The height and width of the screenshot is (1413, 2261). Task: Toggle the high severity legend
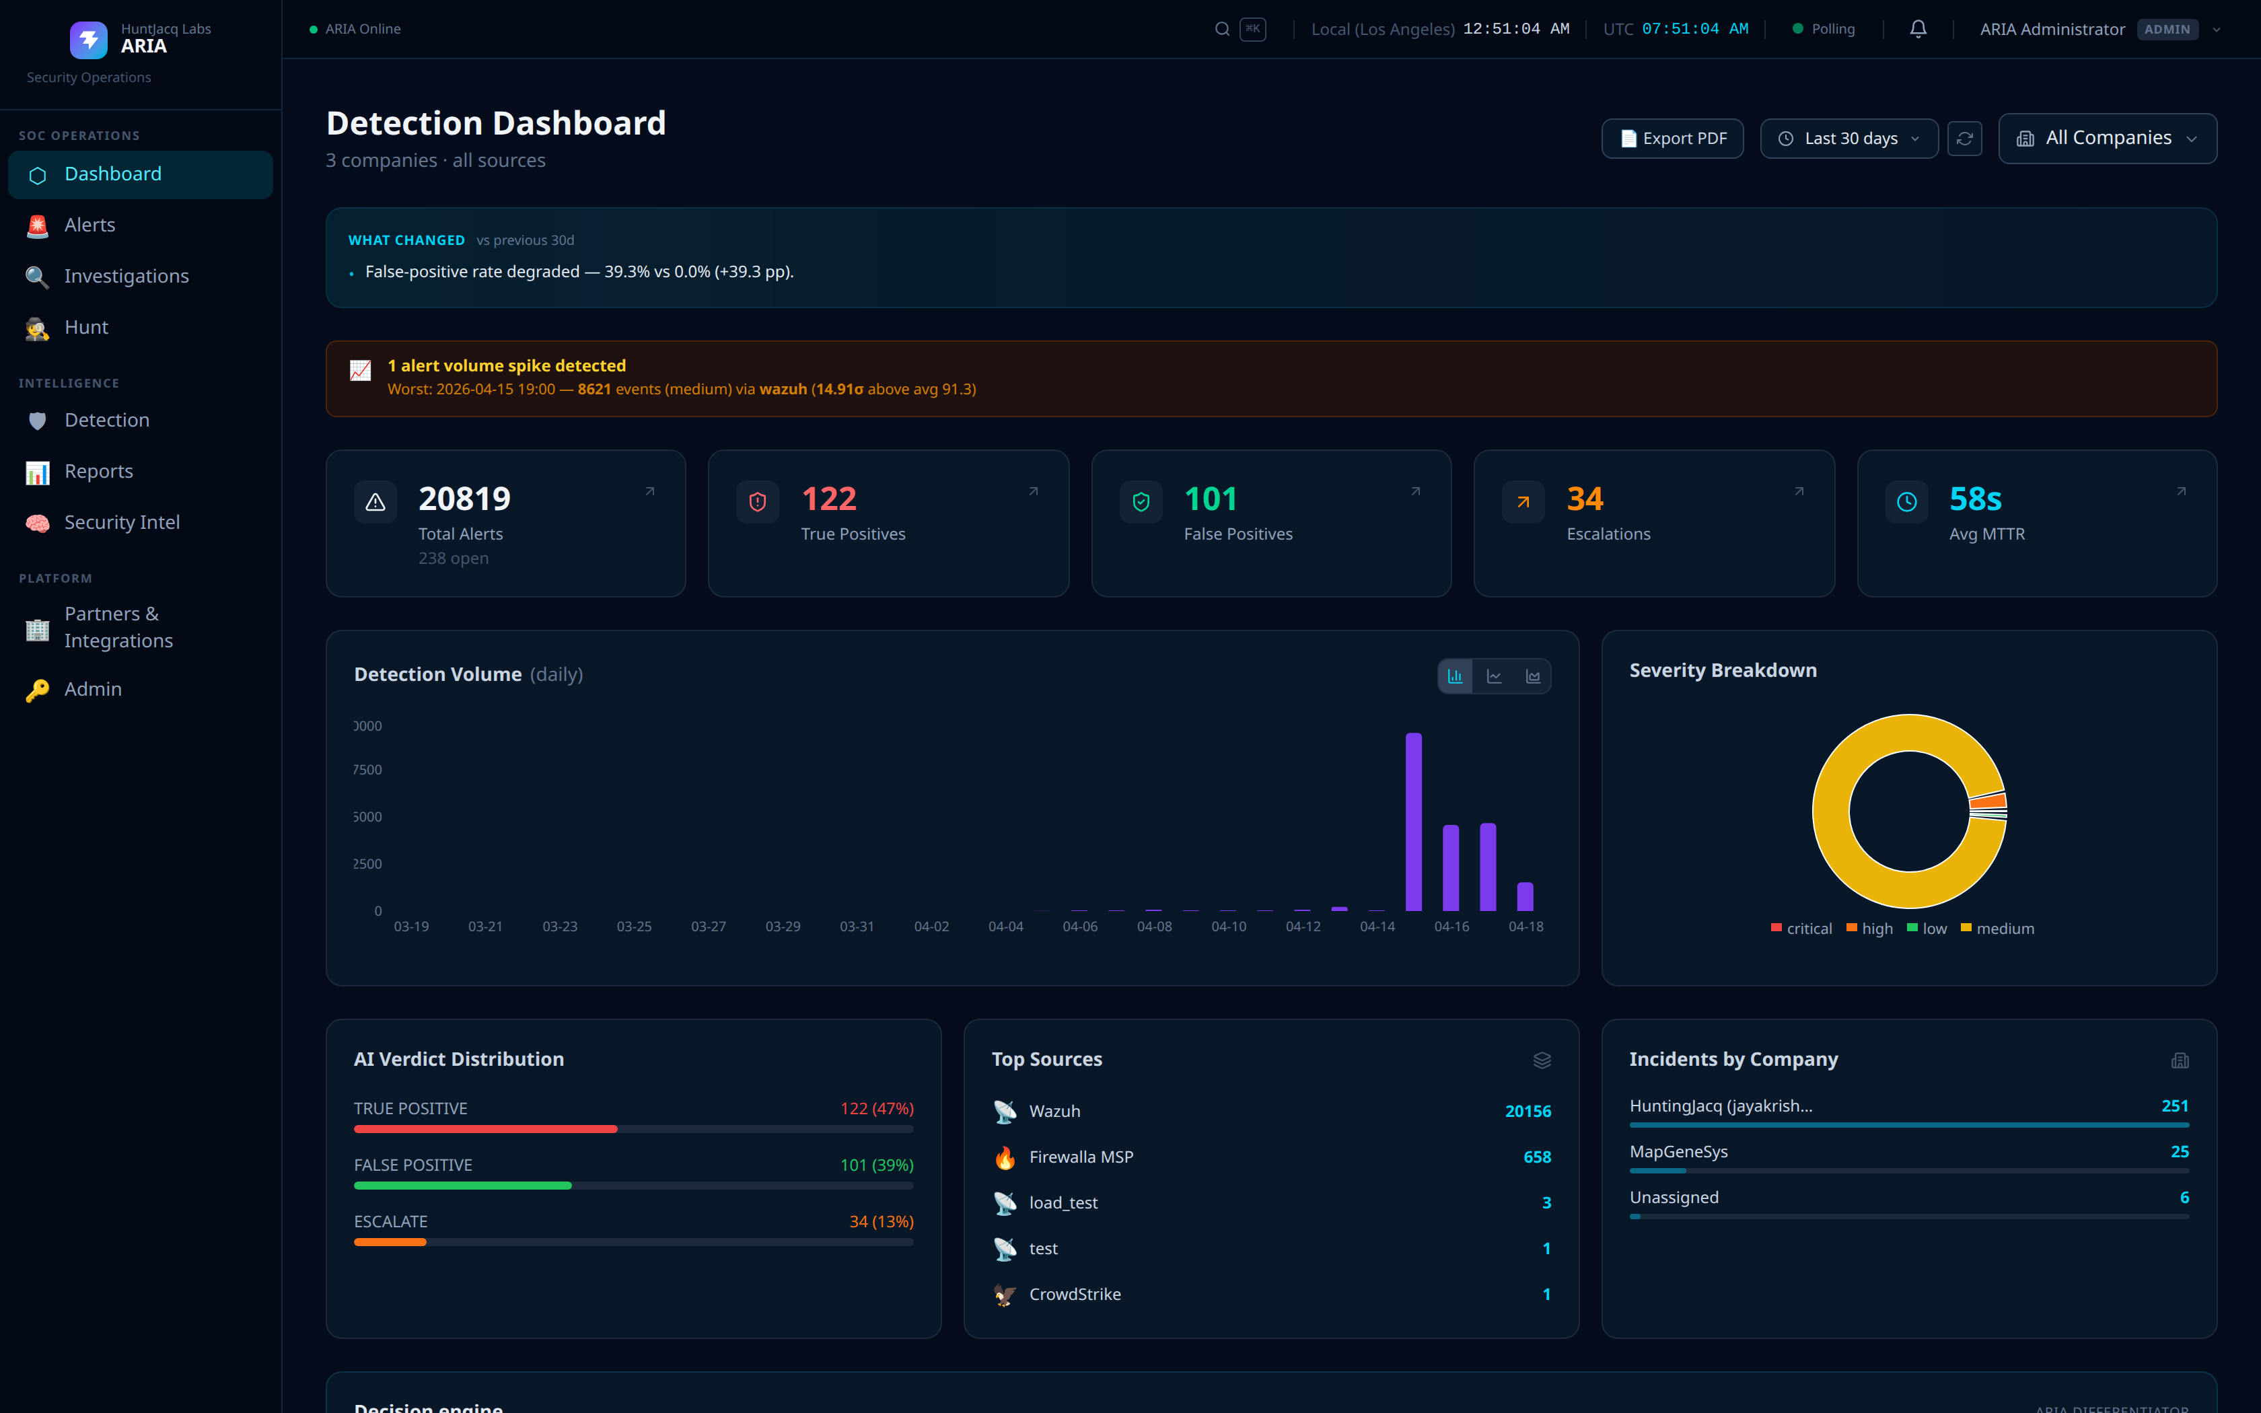[1869, 929]
